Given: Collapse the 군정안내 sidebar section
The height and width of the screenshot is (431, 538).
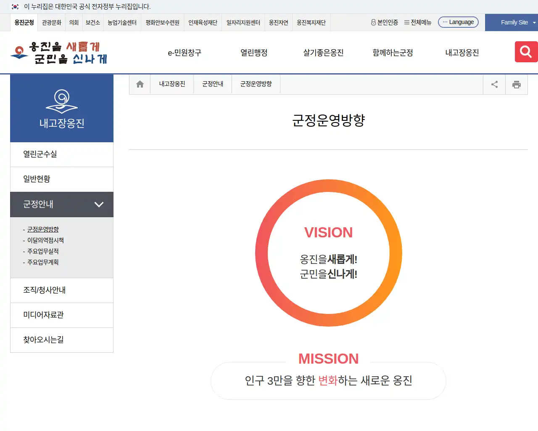Looking at the screenshot, I should [99, 205].
